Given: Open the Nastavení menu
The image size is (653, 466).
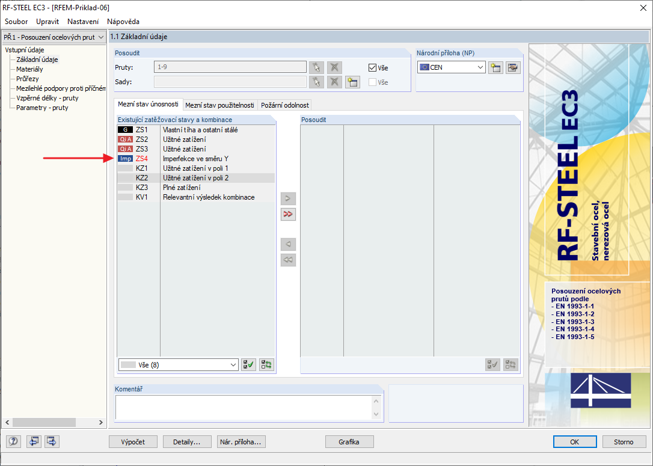Looking at the screenshot, I should coord(83,21).
